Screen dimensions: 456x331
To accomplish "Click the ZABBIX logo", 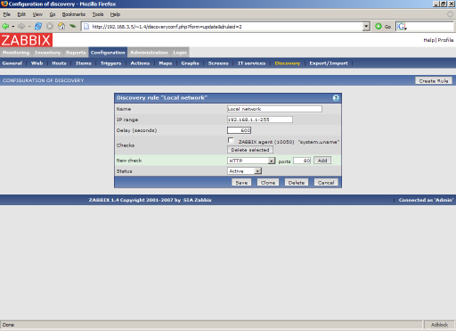I will pos(26,40).
